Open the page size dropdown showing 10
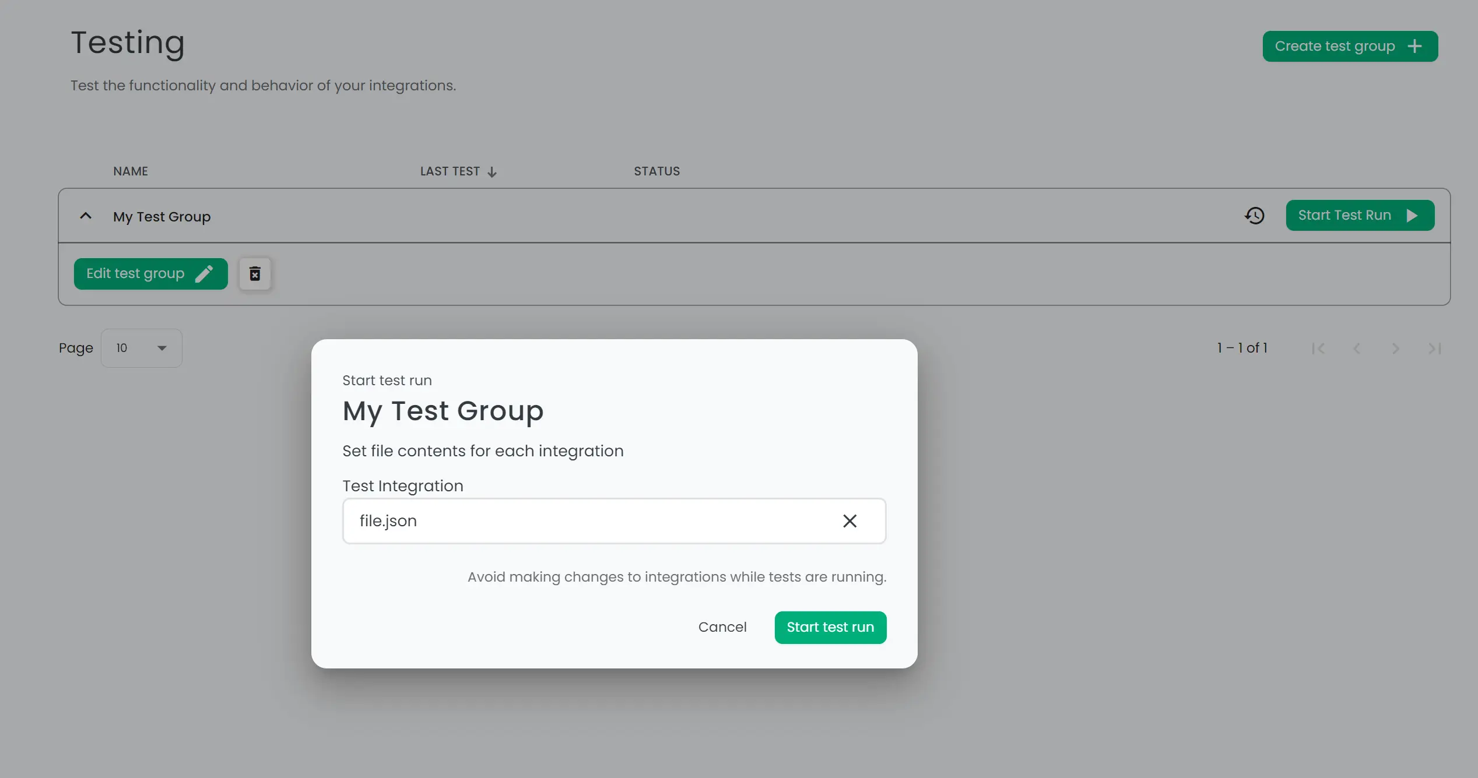This screenshot has width=1478, height=778. tap(141, 348)
